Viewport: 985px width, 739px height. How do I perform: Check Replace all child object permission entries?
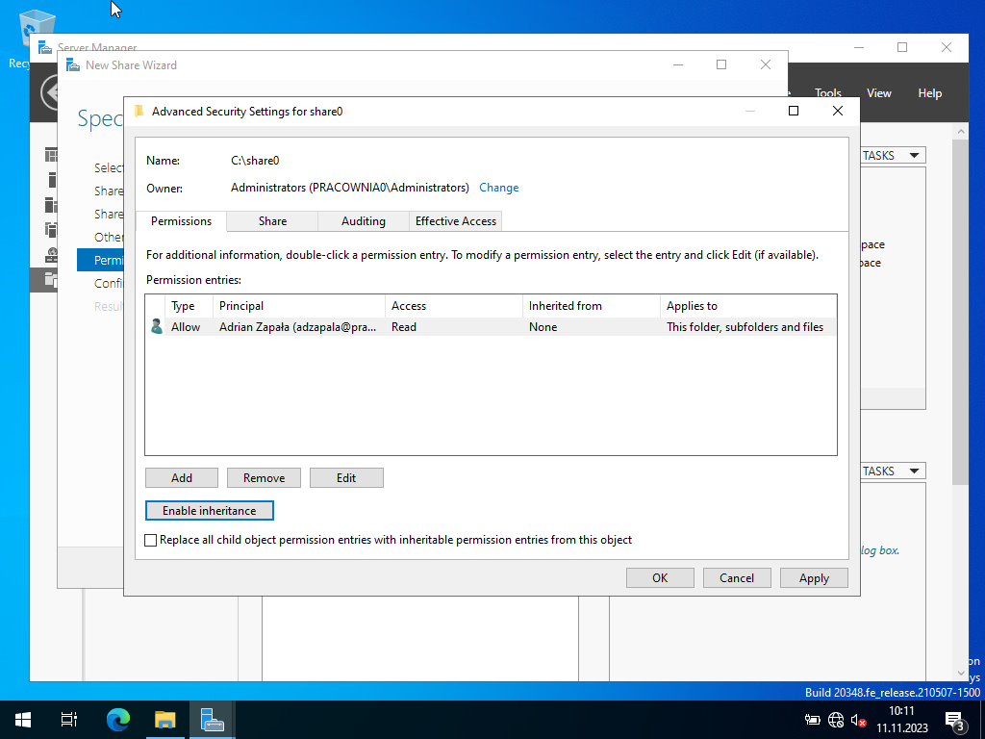[151, 541]
